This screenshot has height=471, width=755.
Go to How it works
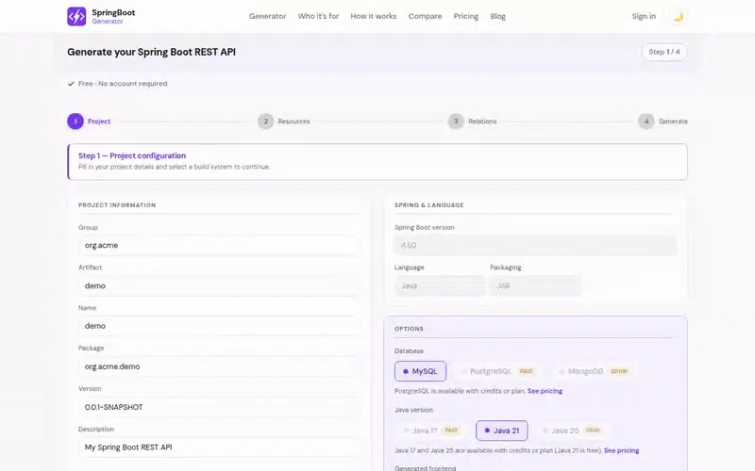(x=373, y=16)
